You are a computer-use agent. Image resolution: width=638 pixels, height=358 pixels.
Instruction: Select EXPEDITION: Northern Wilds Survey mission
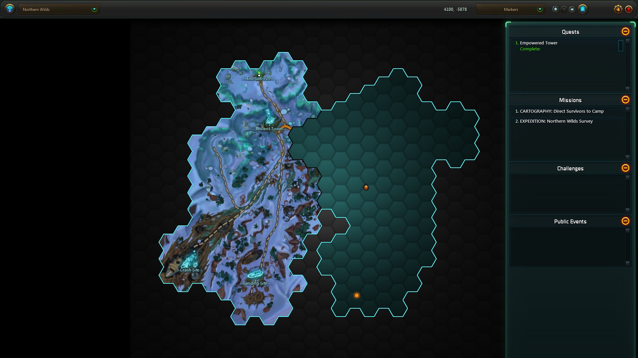click(x=556, y=121)
